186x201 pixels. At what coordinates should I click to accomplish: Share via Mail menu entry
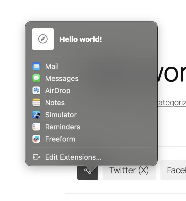tap(91, 66)
